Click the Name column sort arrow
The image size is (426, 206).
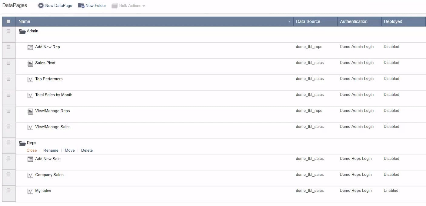[289, 22]
